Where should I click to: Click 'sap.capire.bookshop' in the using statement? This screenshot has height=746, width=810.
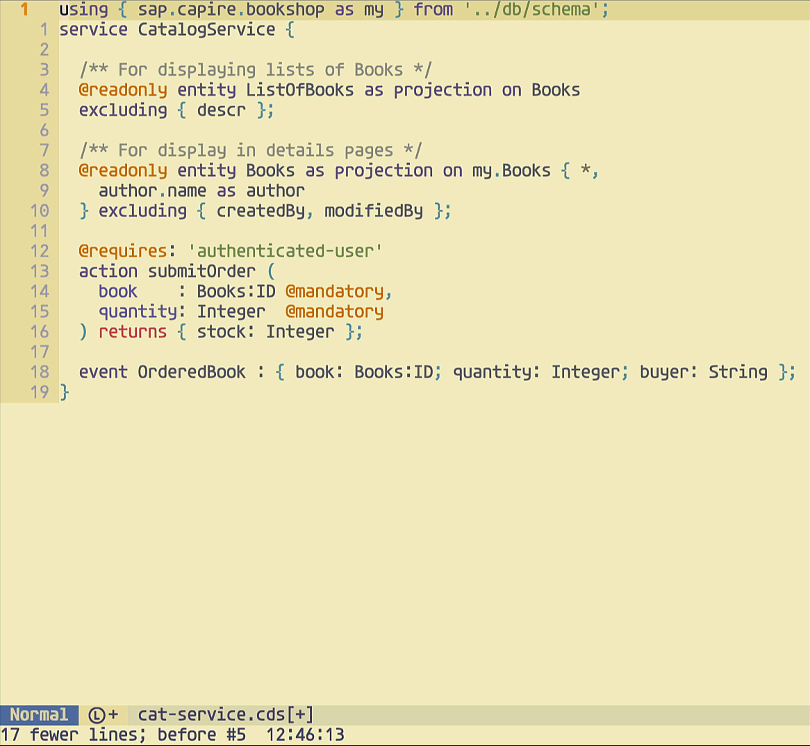231,10
